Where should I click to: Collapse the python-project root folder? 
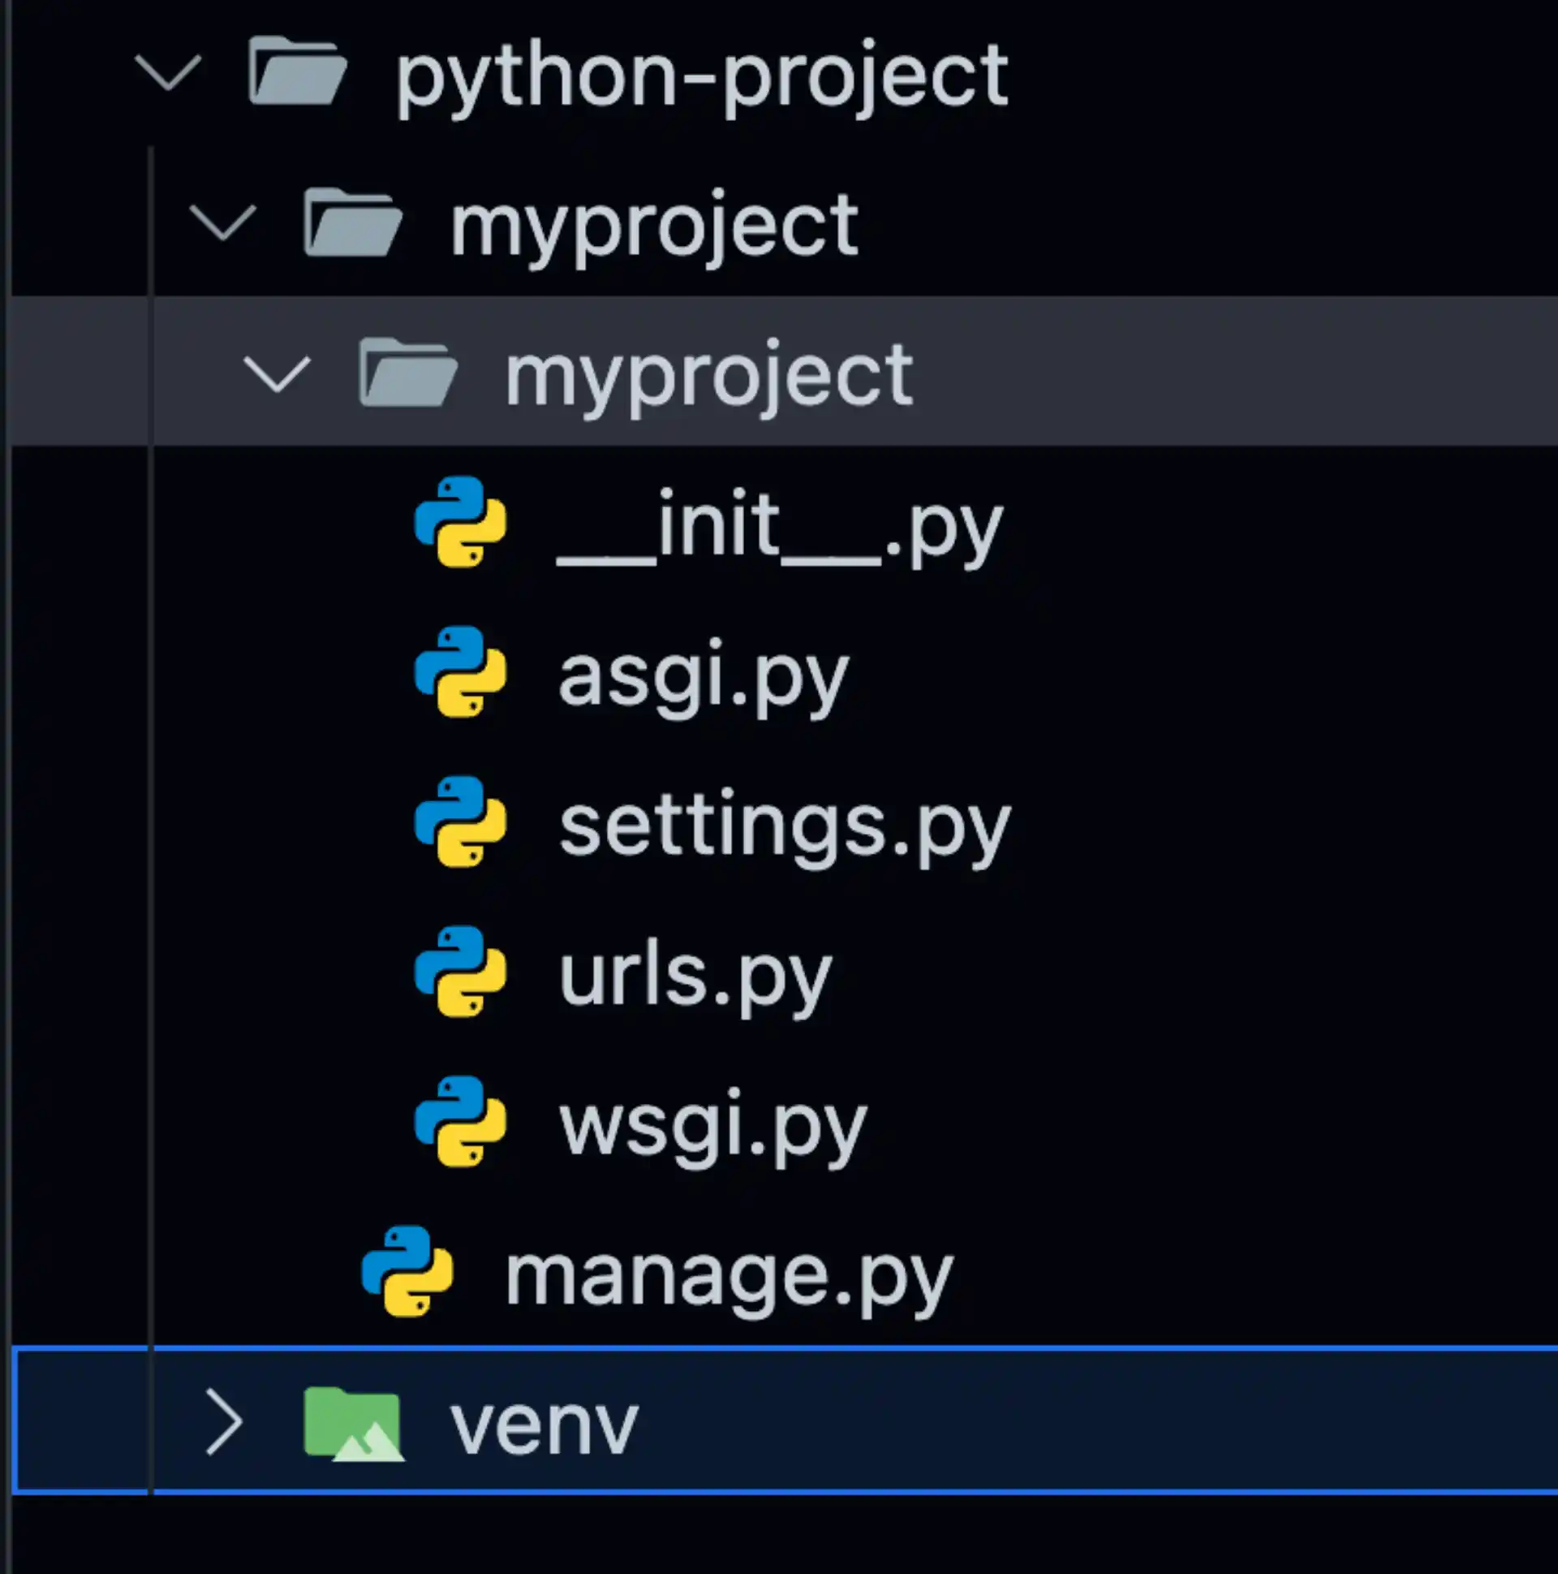169,71
